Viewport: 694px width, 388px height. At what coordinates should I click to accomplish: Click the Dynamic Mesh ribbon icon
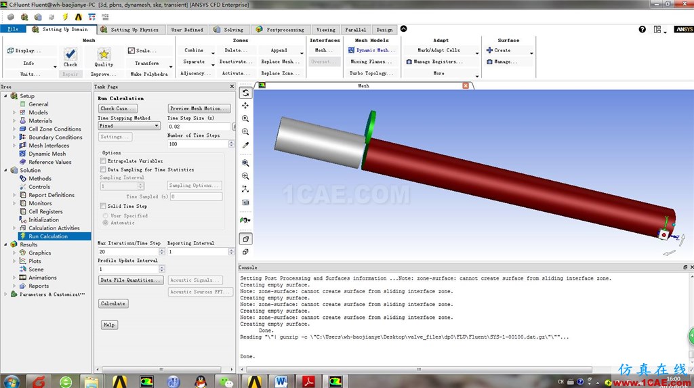point(351,50)
